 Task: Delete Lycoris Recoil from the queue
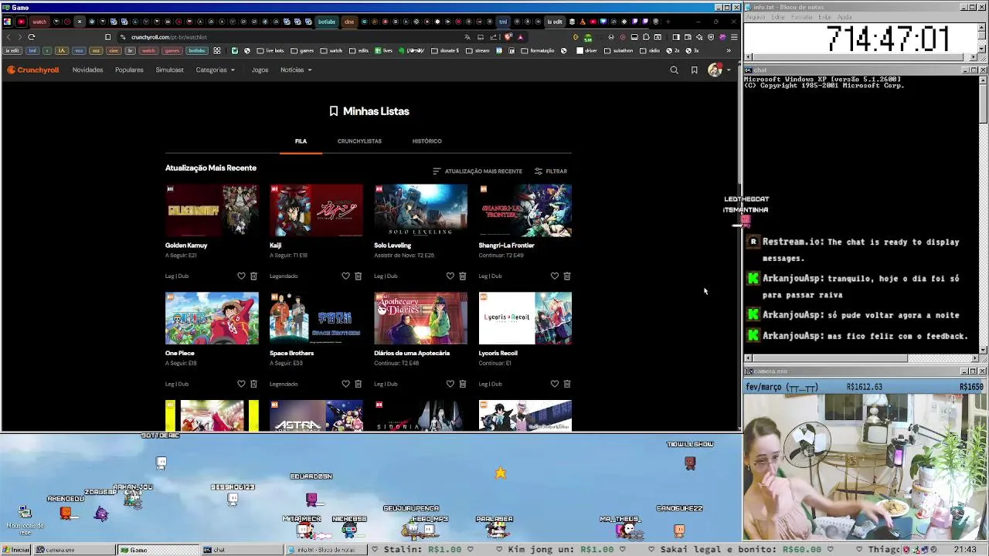point(566,384)
